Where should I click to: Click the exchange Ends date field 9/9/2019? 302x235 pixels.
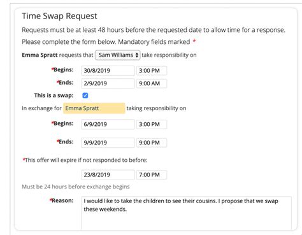click(108, 143)
